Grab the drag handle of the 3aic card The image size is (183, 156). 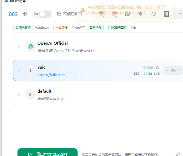coord(19,70)
